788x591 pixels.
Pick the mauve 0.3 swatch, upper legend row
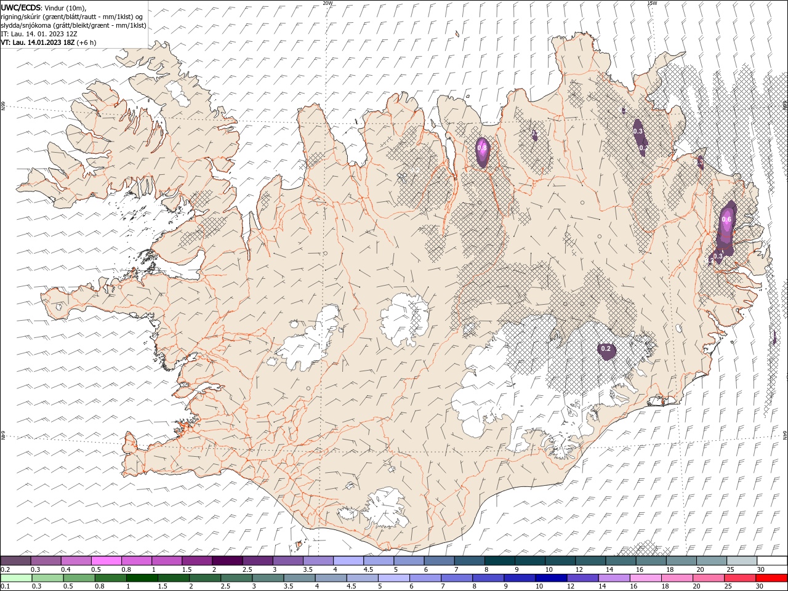pos(46,561)
